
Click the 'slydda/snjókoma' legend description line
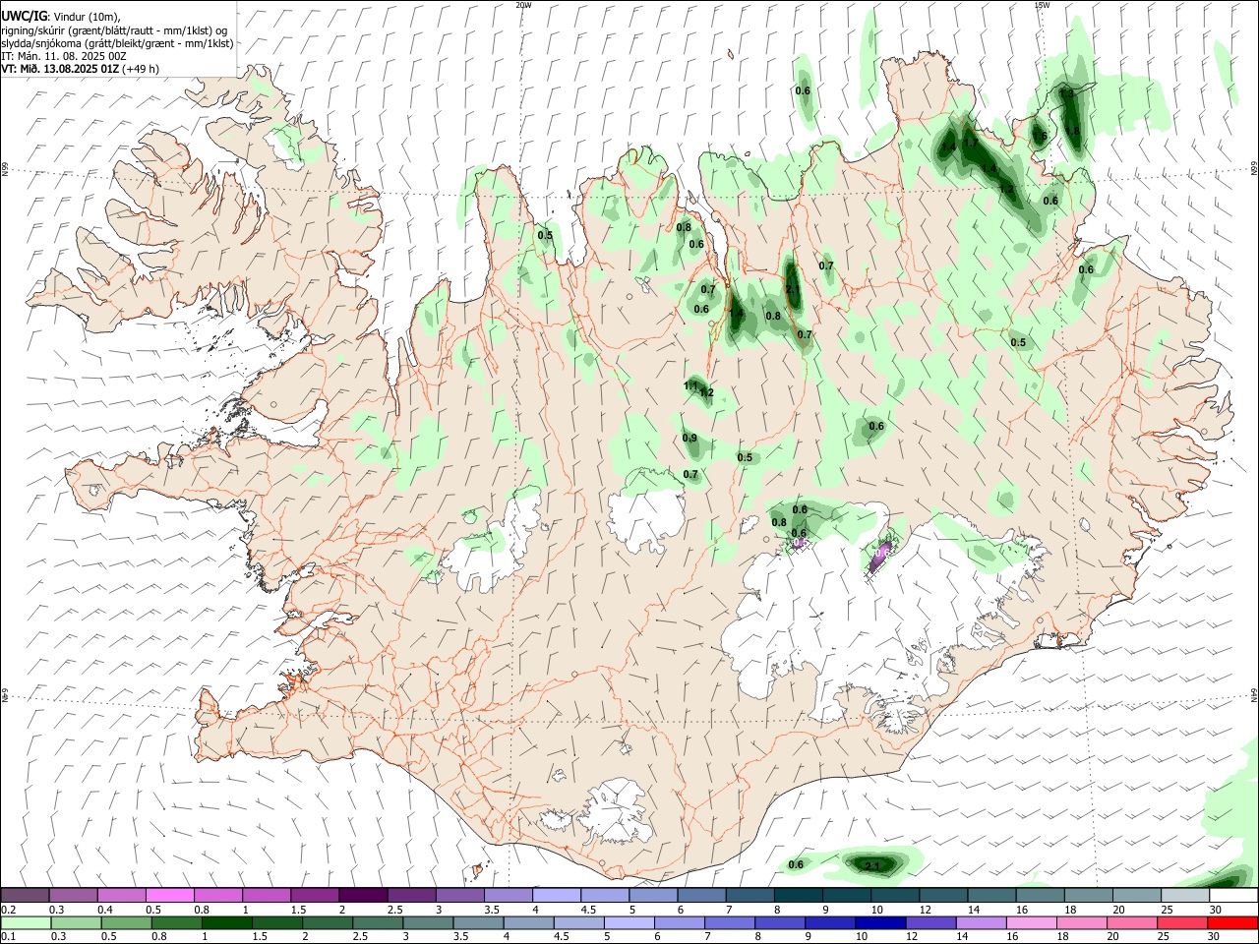coord(117,42)
